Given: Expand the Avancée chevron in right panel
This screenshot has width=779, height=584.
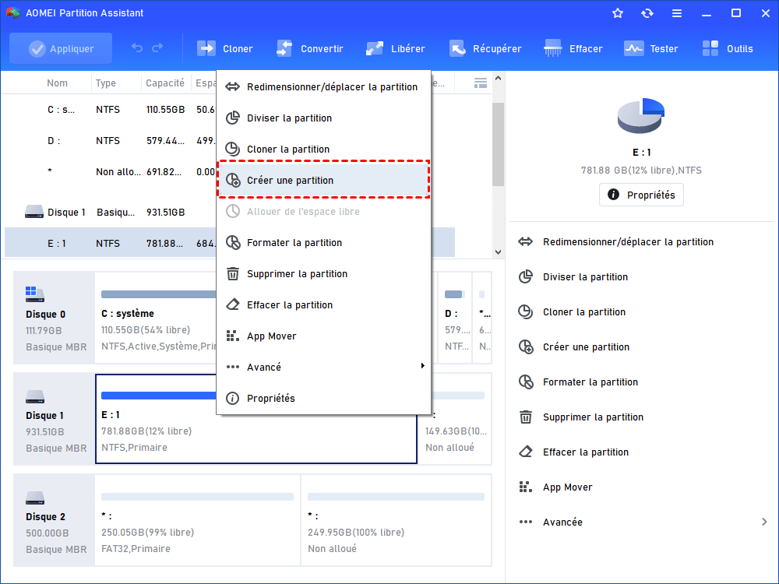Looking at the screenshot, I should click(x=764, y=522).
